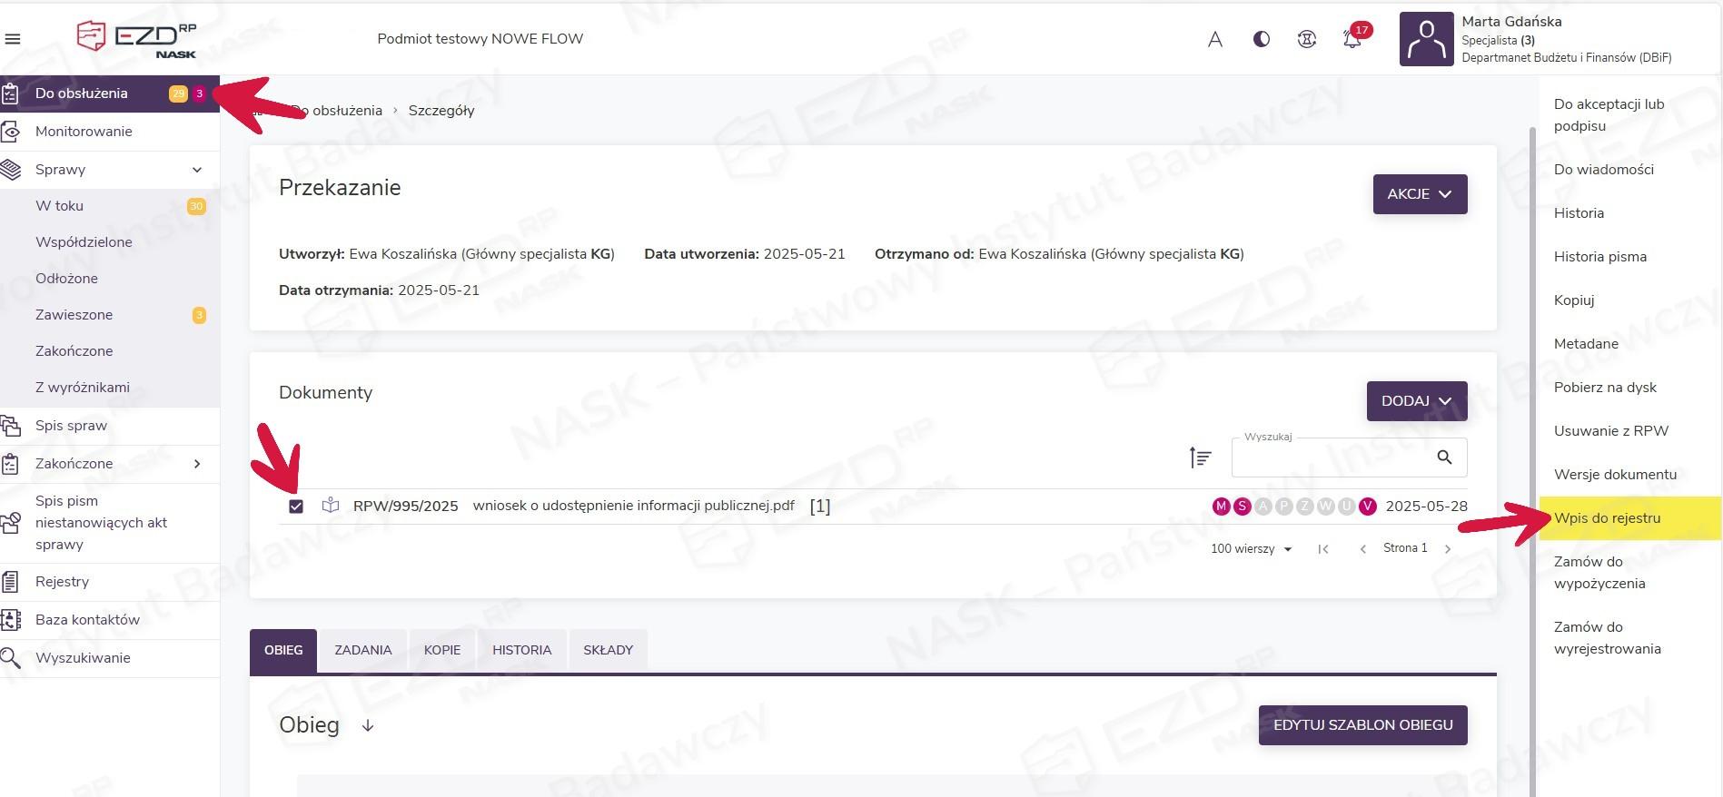Click the user avatar for Marta Gdańska

[x=1426, y=39]
